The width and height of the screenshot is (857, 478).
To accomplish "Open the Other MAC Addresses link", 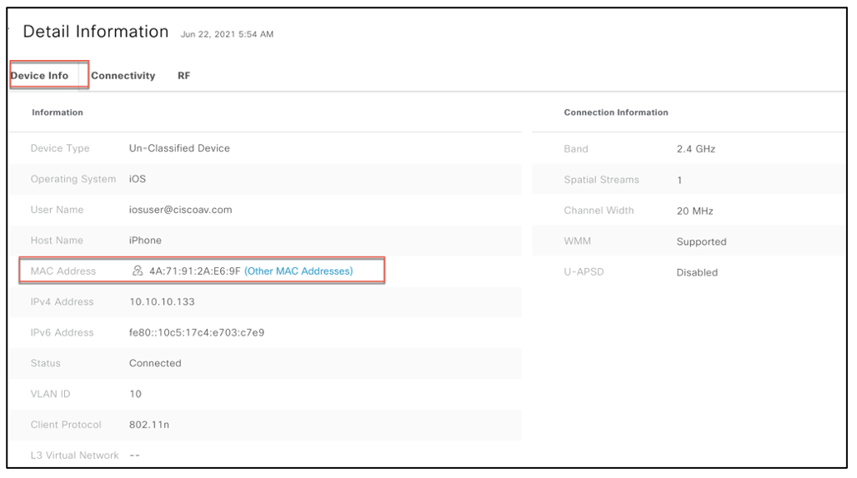I will (298, 271).
